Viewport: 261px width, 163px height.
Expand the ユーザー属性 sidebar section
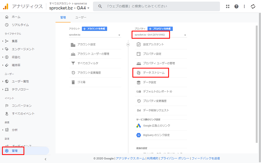tap(3, 81)
